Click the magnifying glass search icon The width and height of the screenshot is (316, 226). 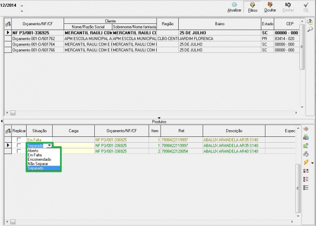click(x=310, y=29)
